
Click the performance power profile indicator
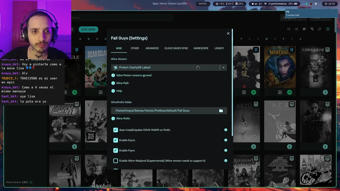tap(278, 4)
